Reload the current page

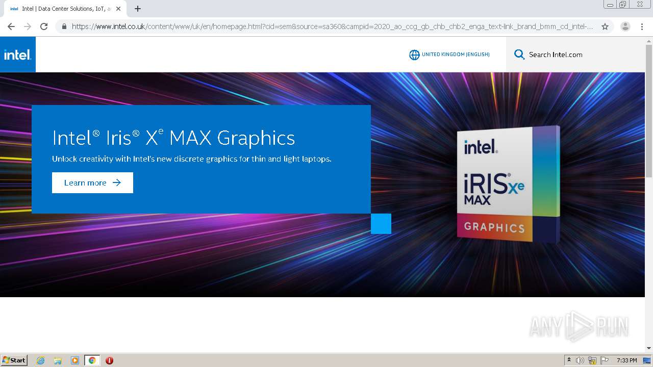(x=44, y=27)
